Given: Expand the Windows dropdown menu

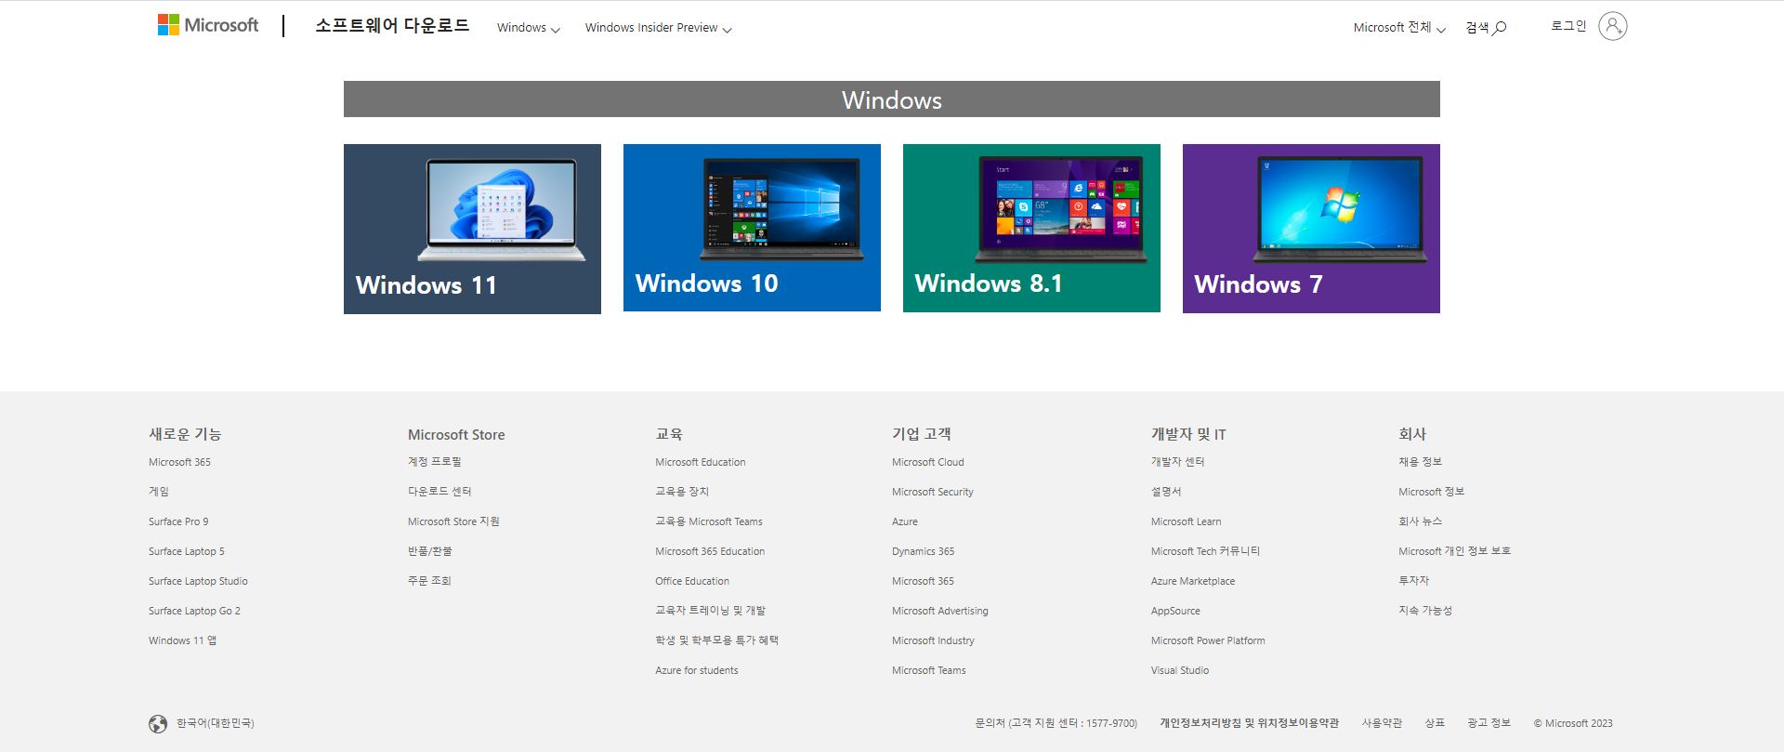Looking at the screenshot, I should (x=528, y=28).
